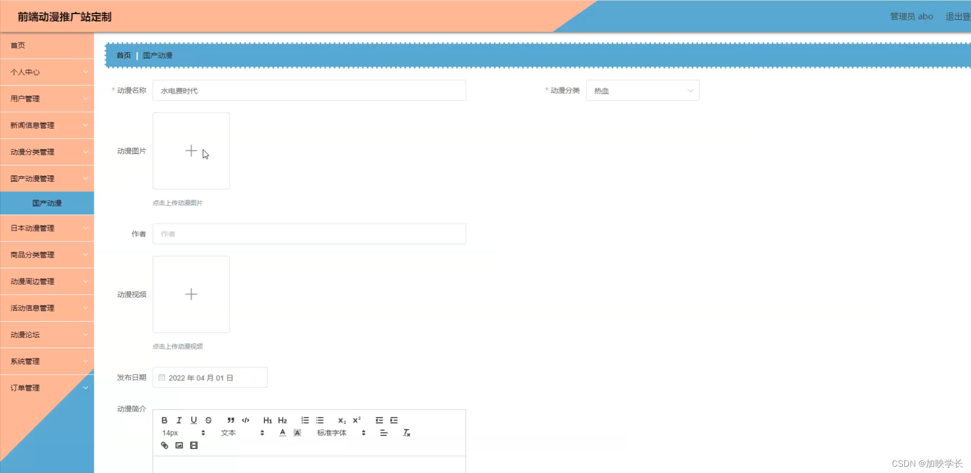Open 国产动漫 breadcrumb tab
Viewport: 971px width, 473px height.
[x=158, y=55]
